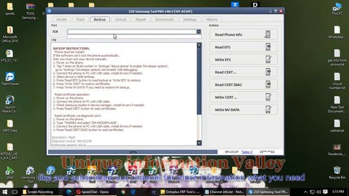Image resolution: width=349 pixels, height=196 pixels.
Task: Click the Read EFS button
Action: pyautogui.click(x=243, y=47)
